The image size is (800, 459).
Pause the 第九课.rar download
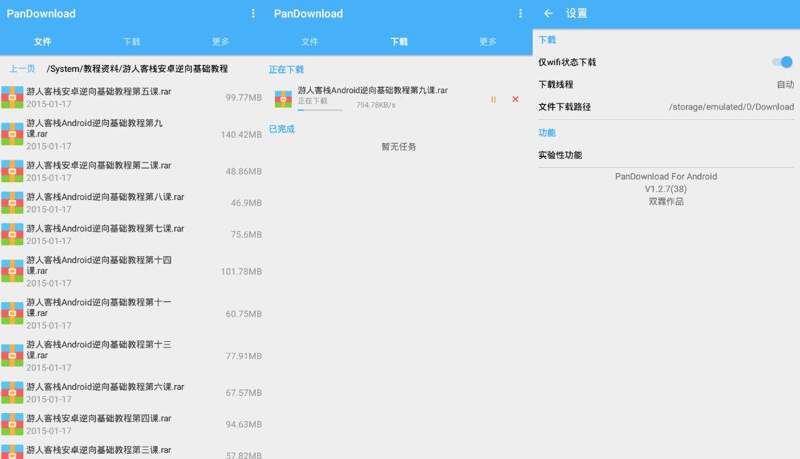(494, 99)
